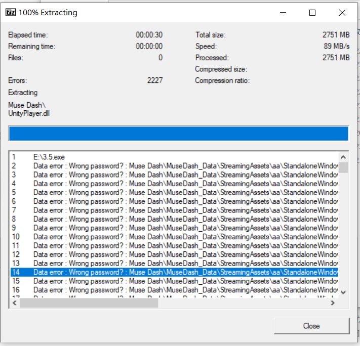Select row 1 showing E:\3.5.exe
Viewport: 360px width, 346px height.
tap(49, 157)
